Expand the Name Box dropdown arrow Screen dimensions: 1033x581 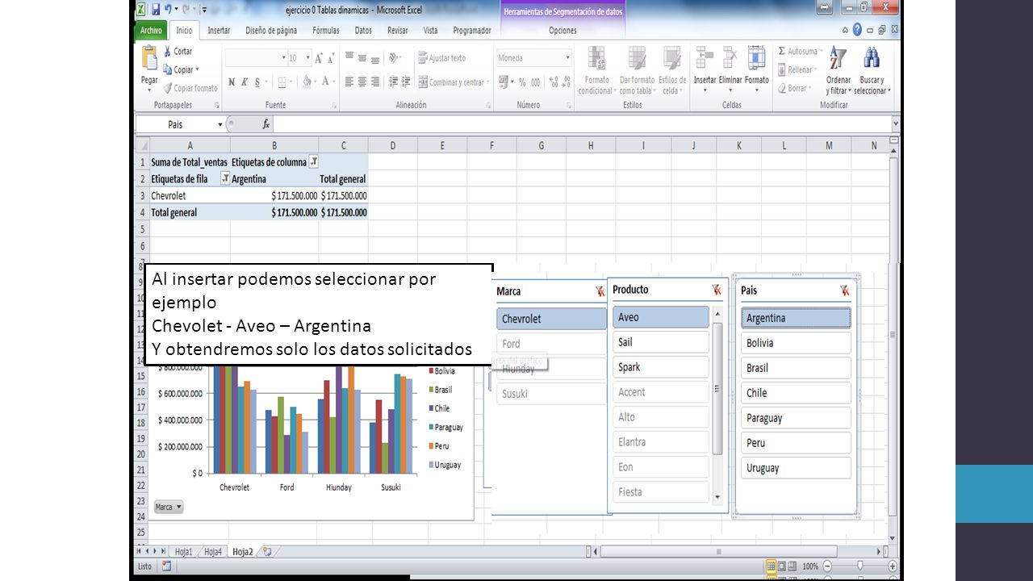[220, 124]
